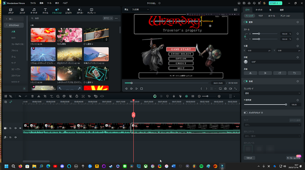This screenshot has height=170, width=305.
Task: Collapse the トランジション category in sidebar
Action: tap(7, 25)
